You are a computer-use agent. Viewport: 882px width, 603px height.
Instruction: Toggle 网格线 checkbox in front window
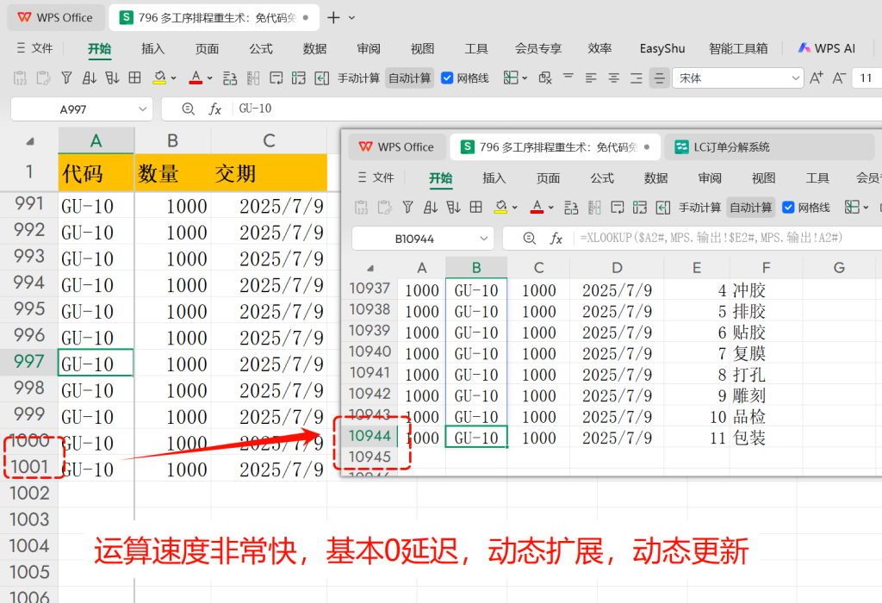(x=788, y=208)
